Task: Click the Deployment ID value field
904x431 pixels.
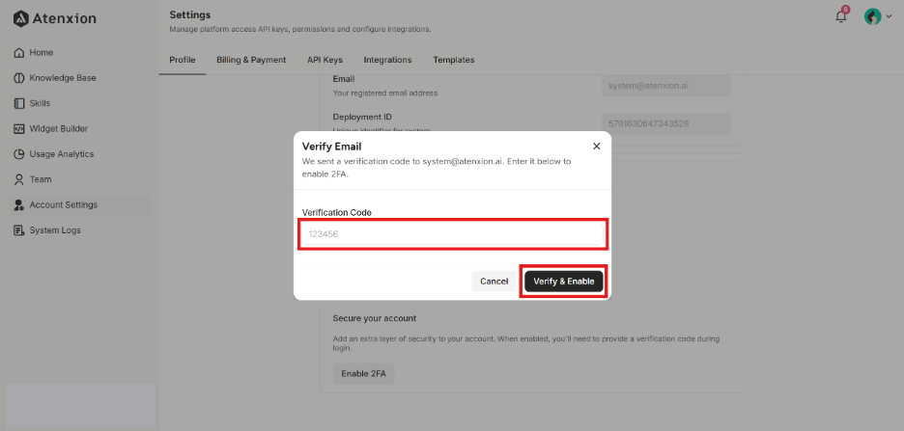Action: [x=666, y=123]
